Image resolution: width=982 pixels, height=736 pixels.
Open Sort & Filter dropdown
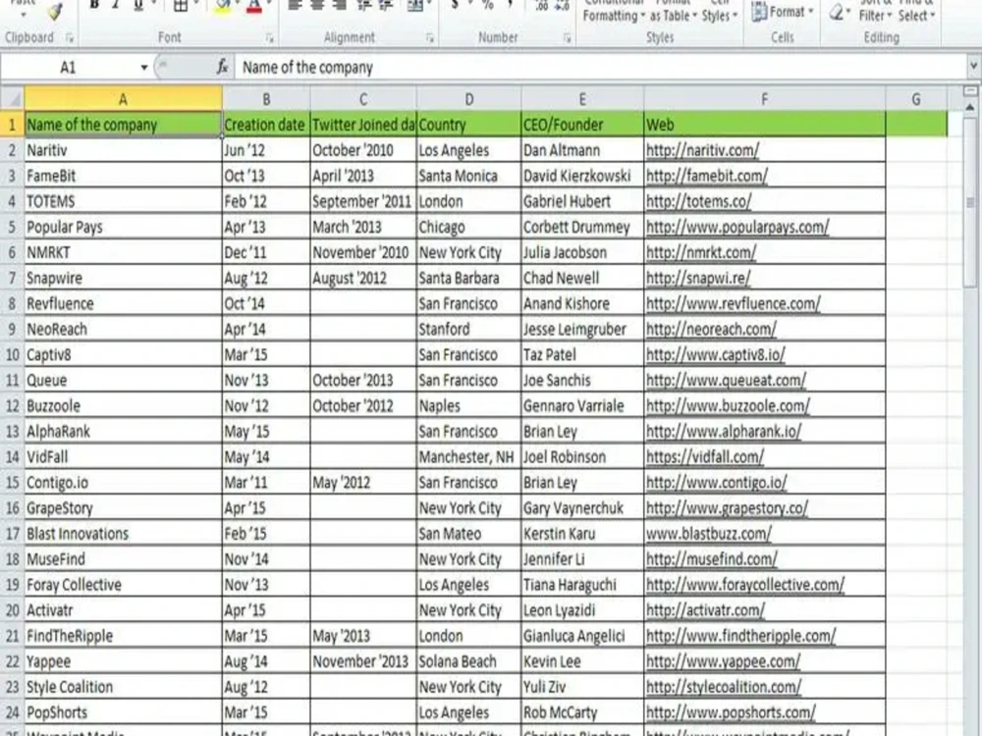tap(875, 11)
